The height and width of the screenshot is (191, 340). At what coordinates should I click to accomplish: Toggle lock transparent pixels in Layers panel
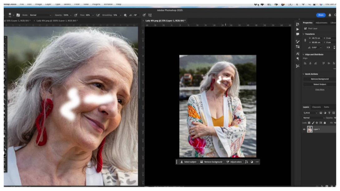coord(309,123)
